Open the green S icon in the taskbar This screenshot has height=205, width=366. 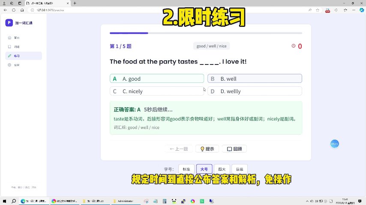coord(202,201)
